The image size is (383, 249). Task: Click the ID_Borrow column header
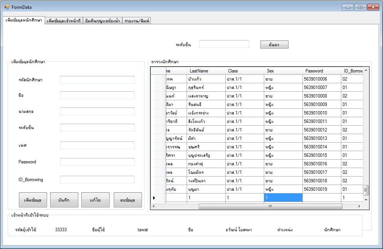[352, 71]
